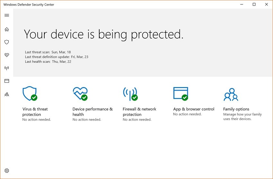Click the large Family options people icon

tap(231, 94)
